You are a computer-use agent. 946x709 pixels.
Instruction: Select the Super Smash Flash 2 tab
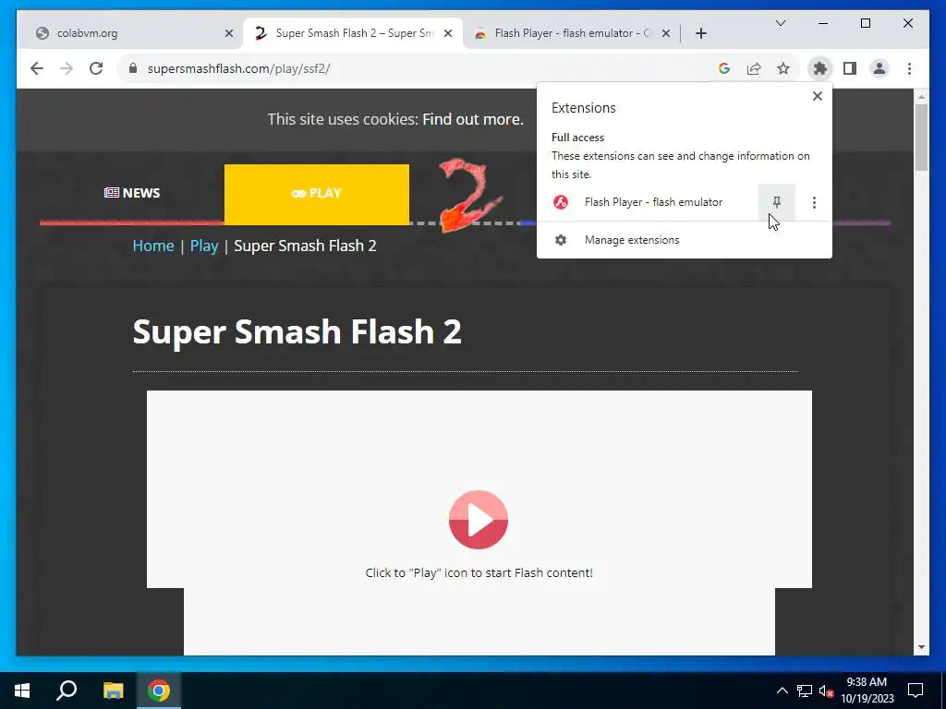(353, 33)
